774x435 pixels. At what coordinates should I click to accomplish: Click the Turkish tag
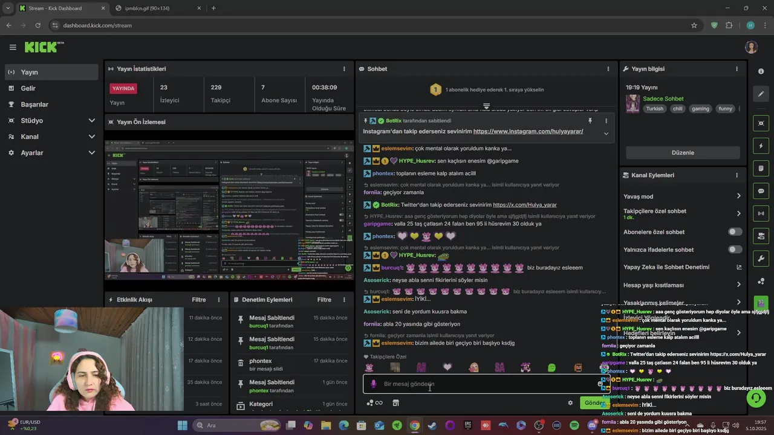[654, 109]
